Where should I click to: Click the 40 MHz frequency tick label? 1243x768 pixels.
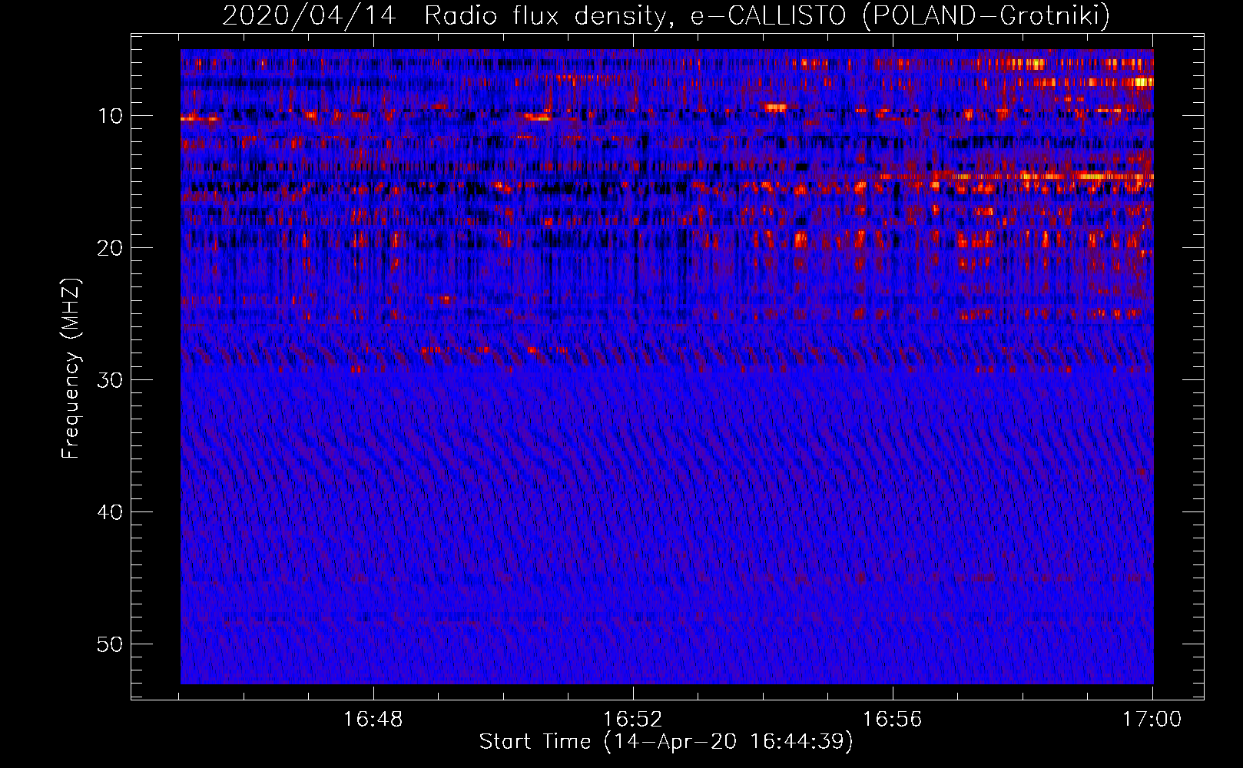point(110,512)
